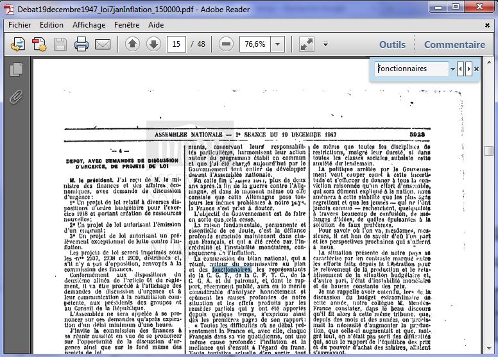Screen dimensions: 498x357
Task: Click the Adobe Reader PDF title icon
Action: click(9, 9)
